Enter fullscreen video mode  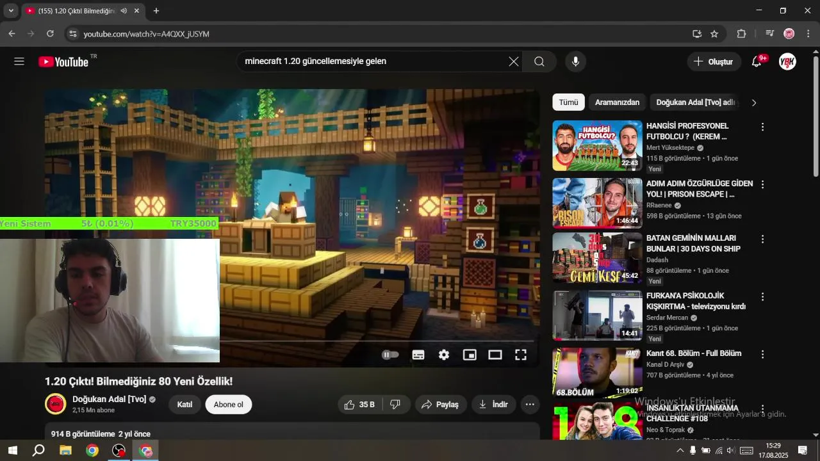pyautogui.click(x=521, y=355)
